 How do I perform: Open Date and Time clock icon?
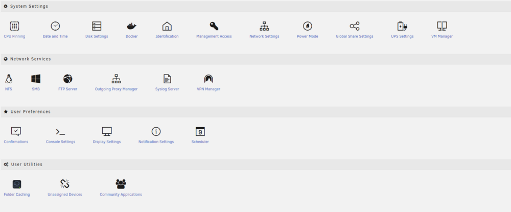click(x=55, y=26)
